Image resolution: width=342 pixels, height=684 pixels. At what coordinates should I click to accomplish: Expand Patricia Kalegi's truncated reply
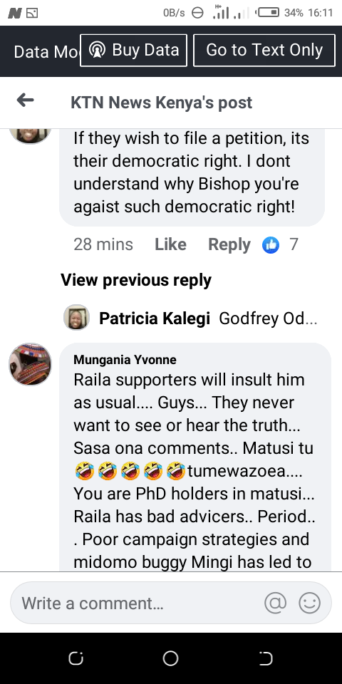tap(268, 319)
